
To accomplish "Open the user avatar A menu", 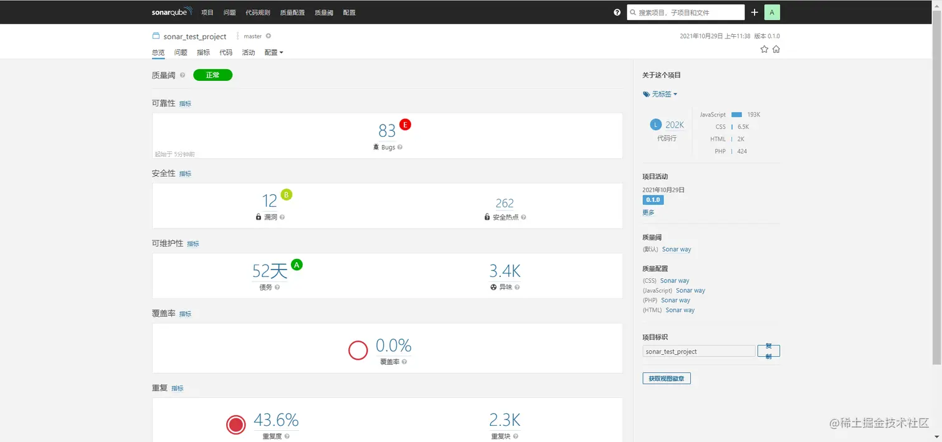I will (x=772, y=12).
